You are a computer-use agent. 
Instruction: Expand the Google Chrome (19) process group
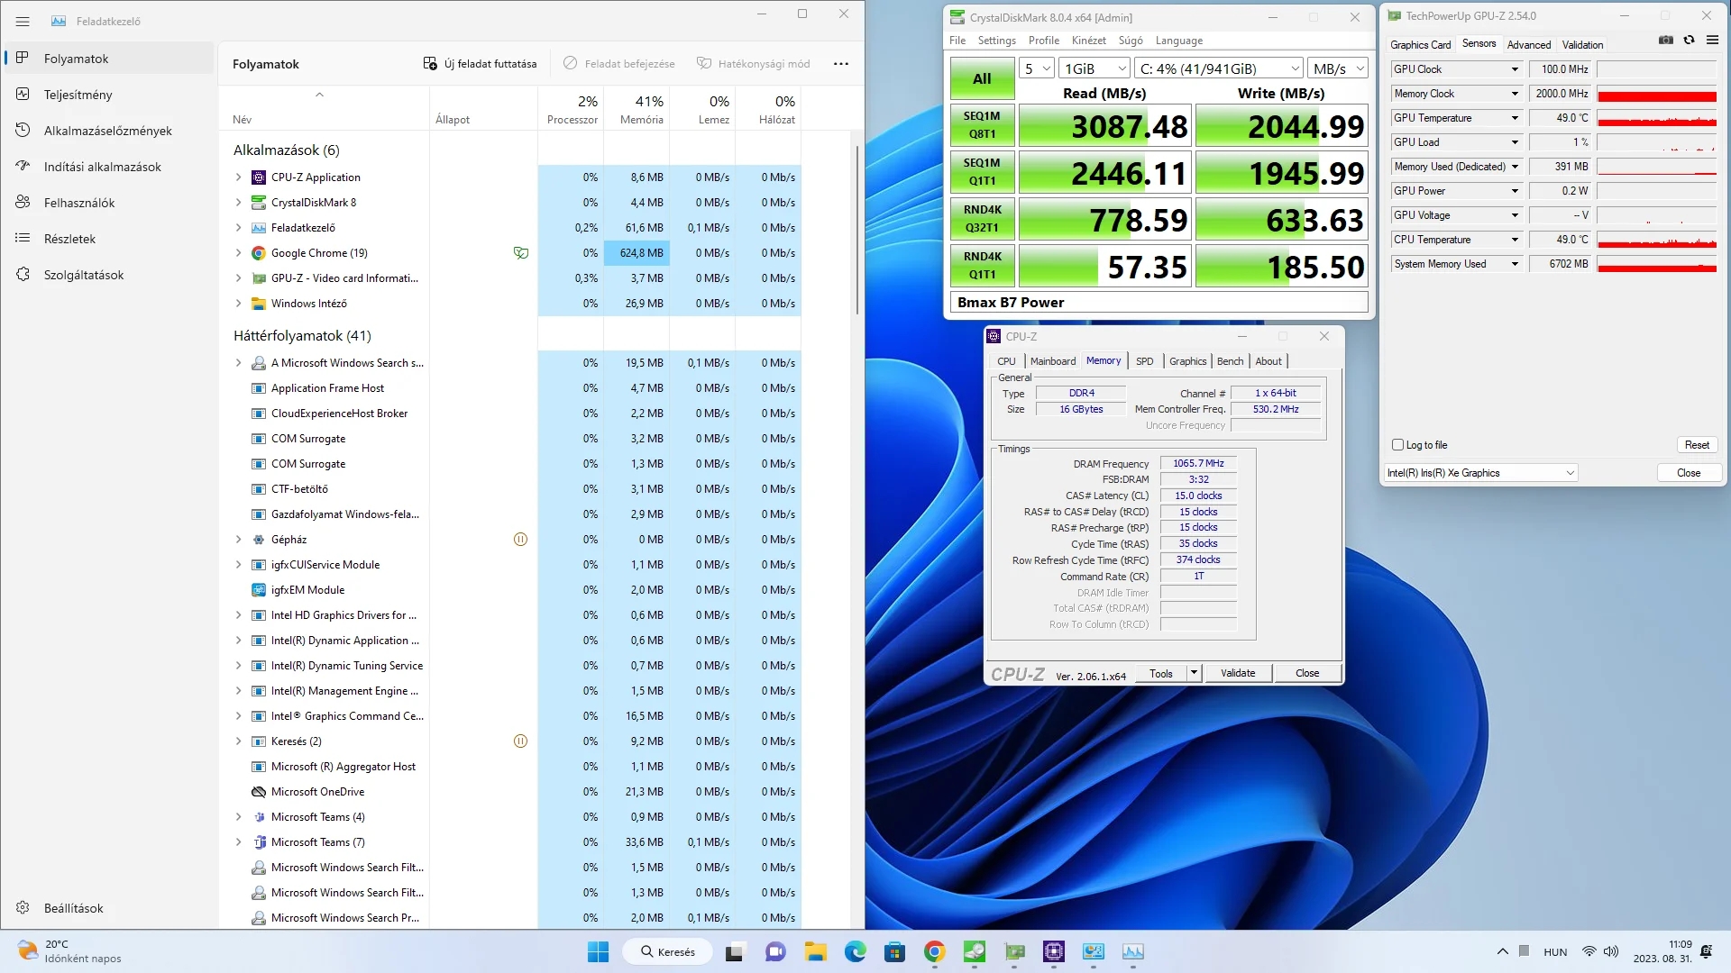(238, 253)
